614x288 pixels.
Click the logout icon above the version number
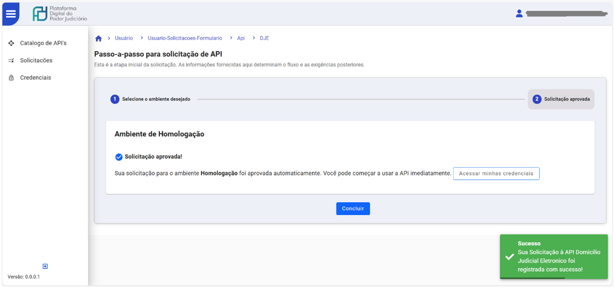45,266
